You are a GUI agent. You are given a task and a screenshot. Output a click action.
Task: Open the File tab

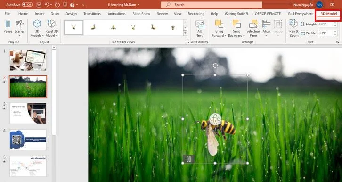pyautogui.click(x=7, y=14)
